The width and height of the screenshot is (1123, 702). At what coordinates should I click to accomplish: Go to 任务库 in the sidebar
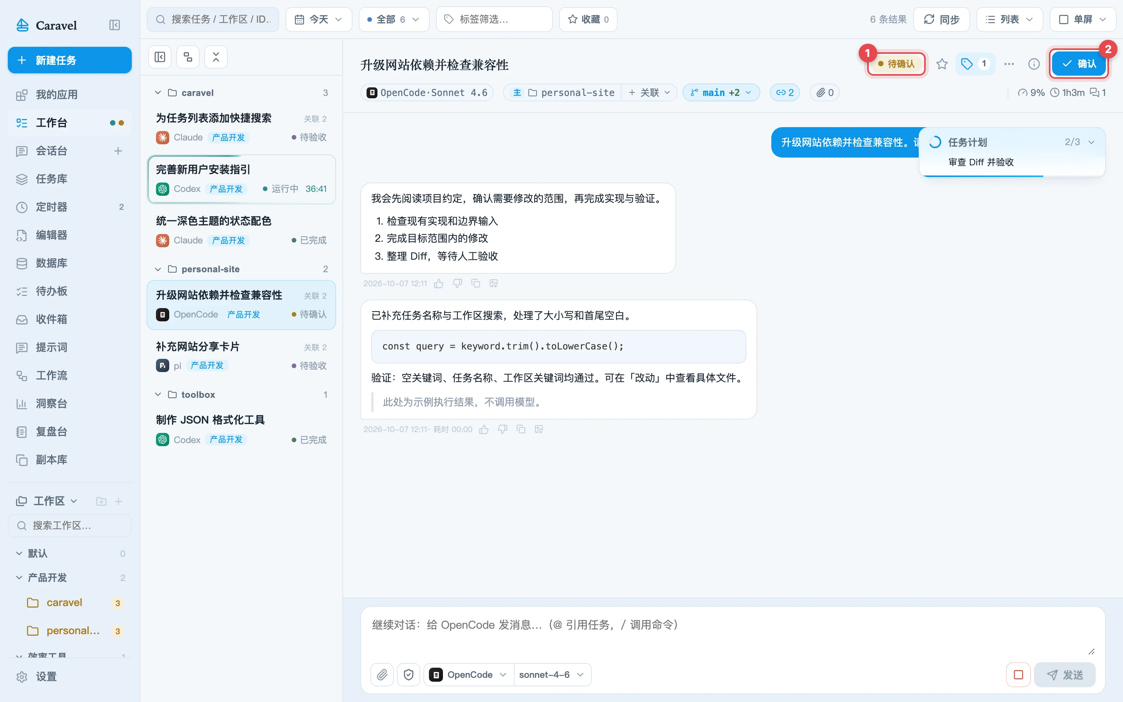pos(70,179)
